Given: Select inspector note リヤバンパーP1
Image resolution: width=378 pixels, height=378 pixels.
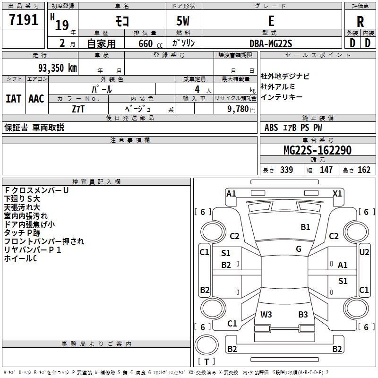Looking at the screenshot, I should point(33,250).
